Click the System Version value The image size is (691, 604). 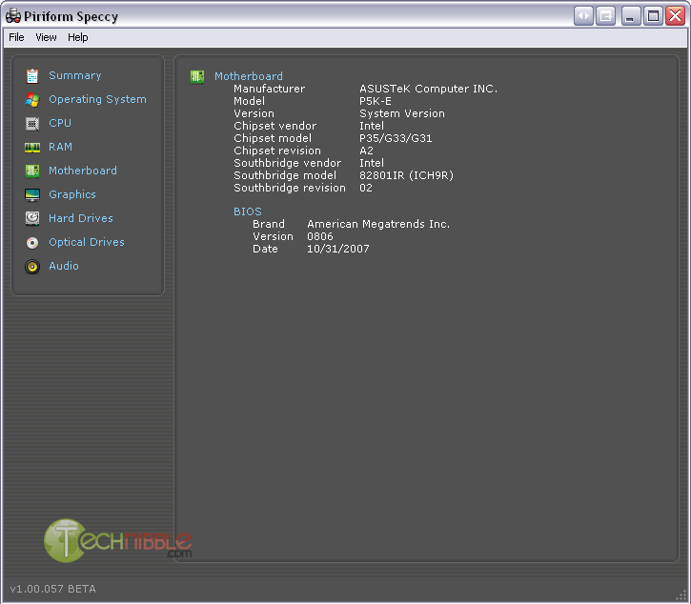tap(402, 113)
